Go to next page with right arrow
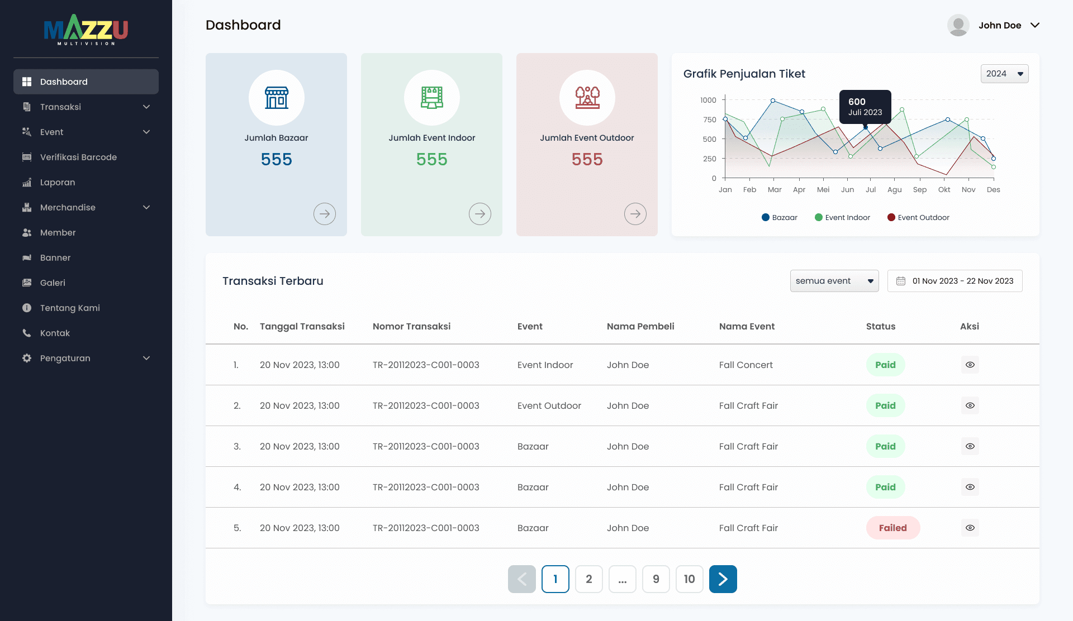The image size is (1073, 621). point(723,579)
